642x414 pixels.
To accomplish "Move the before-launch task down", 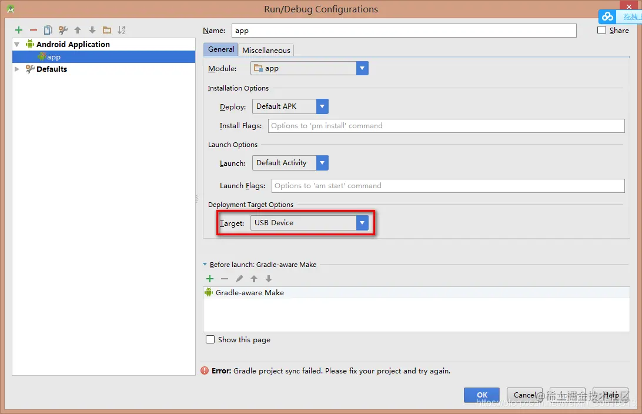I will 269,279.
